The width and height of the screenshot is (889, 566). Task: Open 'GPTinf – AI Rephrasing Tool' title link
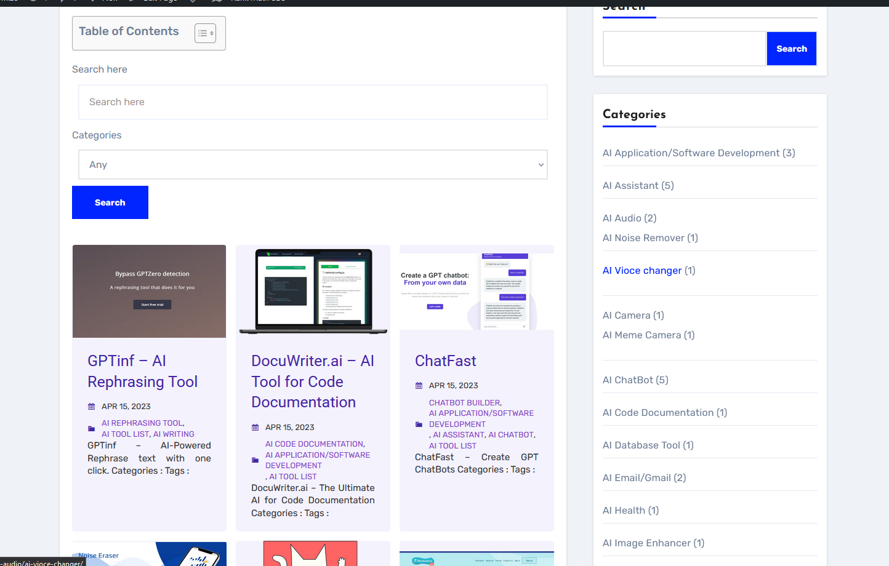tap(143, 372)
